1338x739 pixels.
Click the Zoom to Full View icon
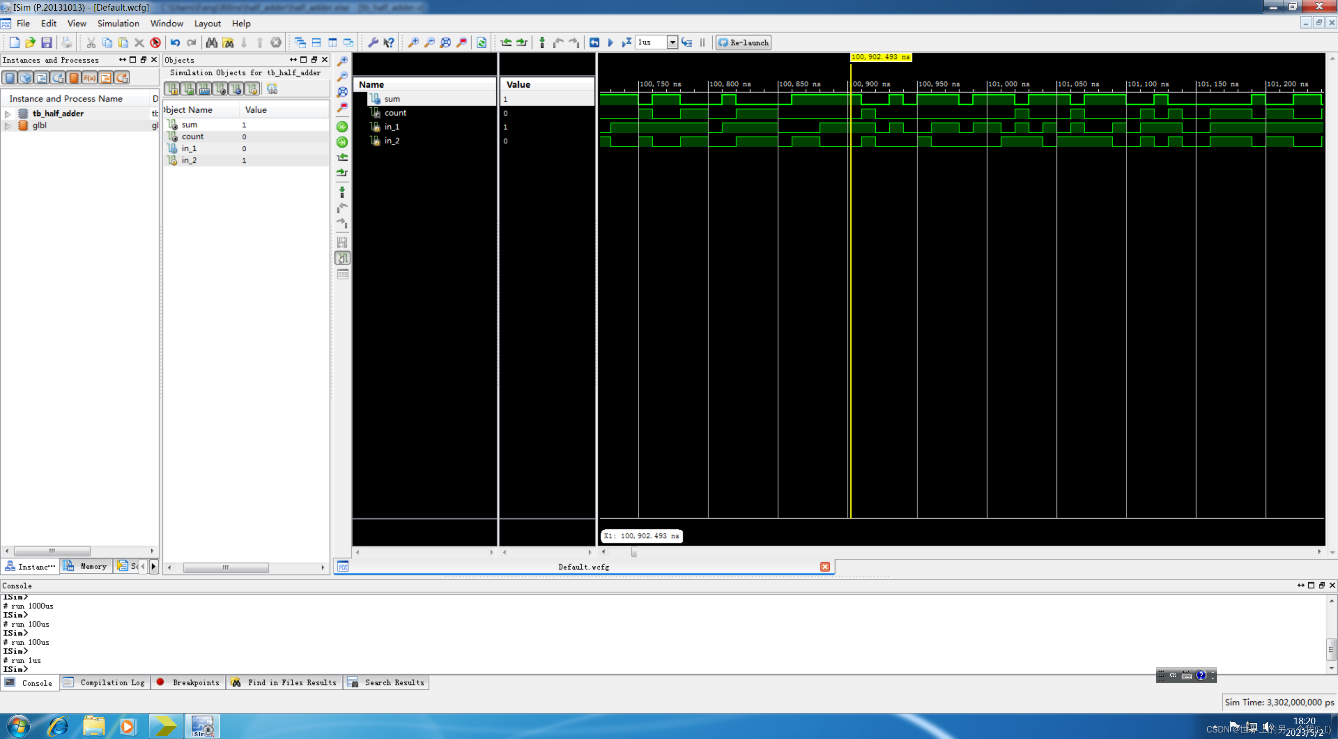click(445, 43)
